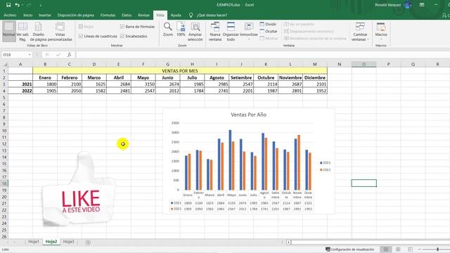Select column O header
Viewport: 450px width, 253px height.
point(364,64)
